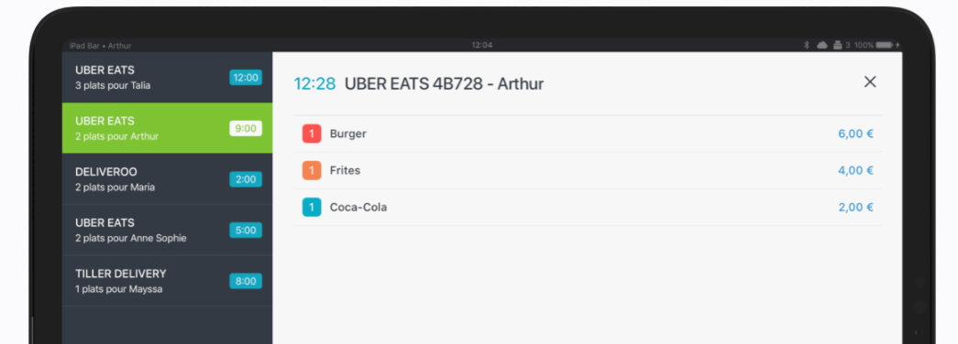
Task: Click the red Burger quantity badge
Action: point(312,134)
